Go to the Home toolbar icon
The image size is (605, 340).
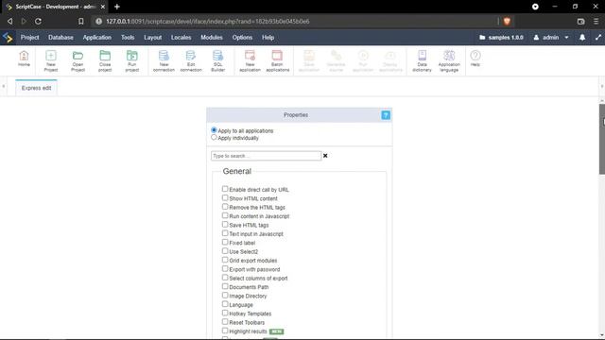point(24,59)
